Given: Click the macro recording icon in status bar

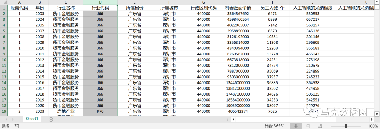Looking at the screenshot, I should click(x=17, y=126).
